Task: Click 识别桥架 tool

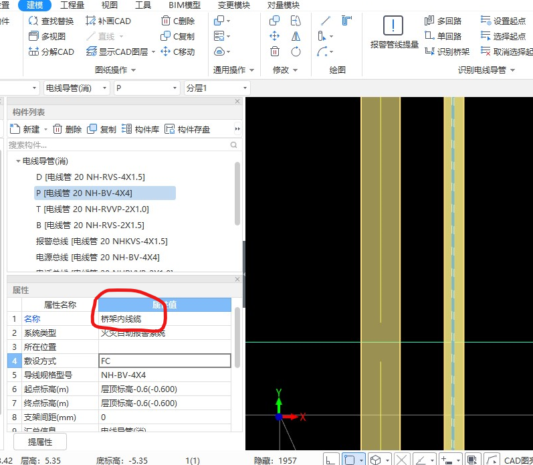Action: (x=447, y=52)
